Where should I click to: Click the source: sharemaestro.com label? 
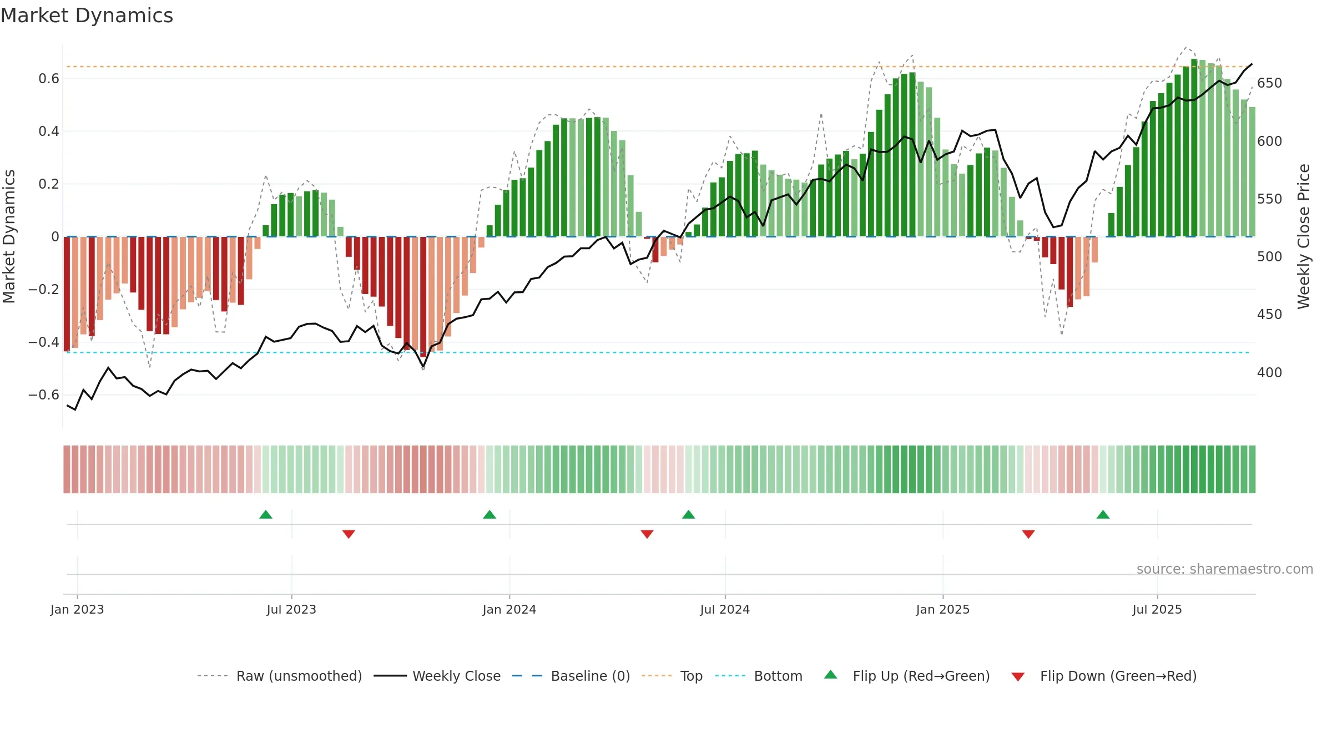click(x=1225, y=569)
